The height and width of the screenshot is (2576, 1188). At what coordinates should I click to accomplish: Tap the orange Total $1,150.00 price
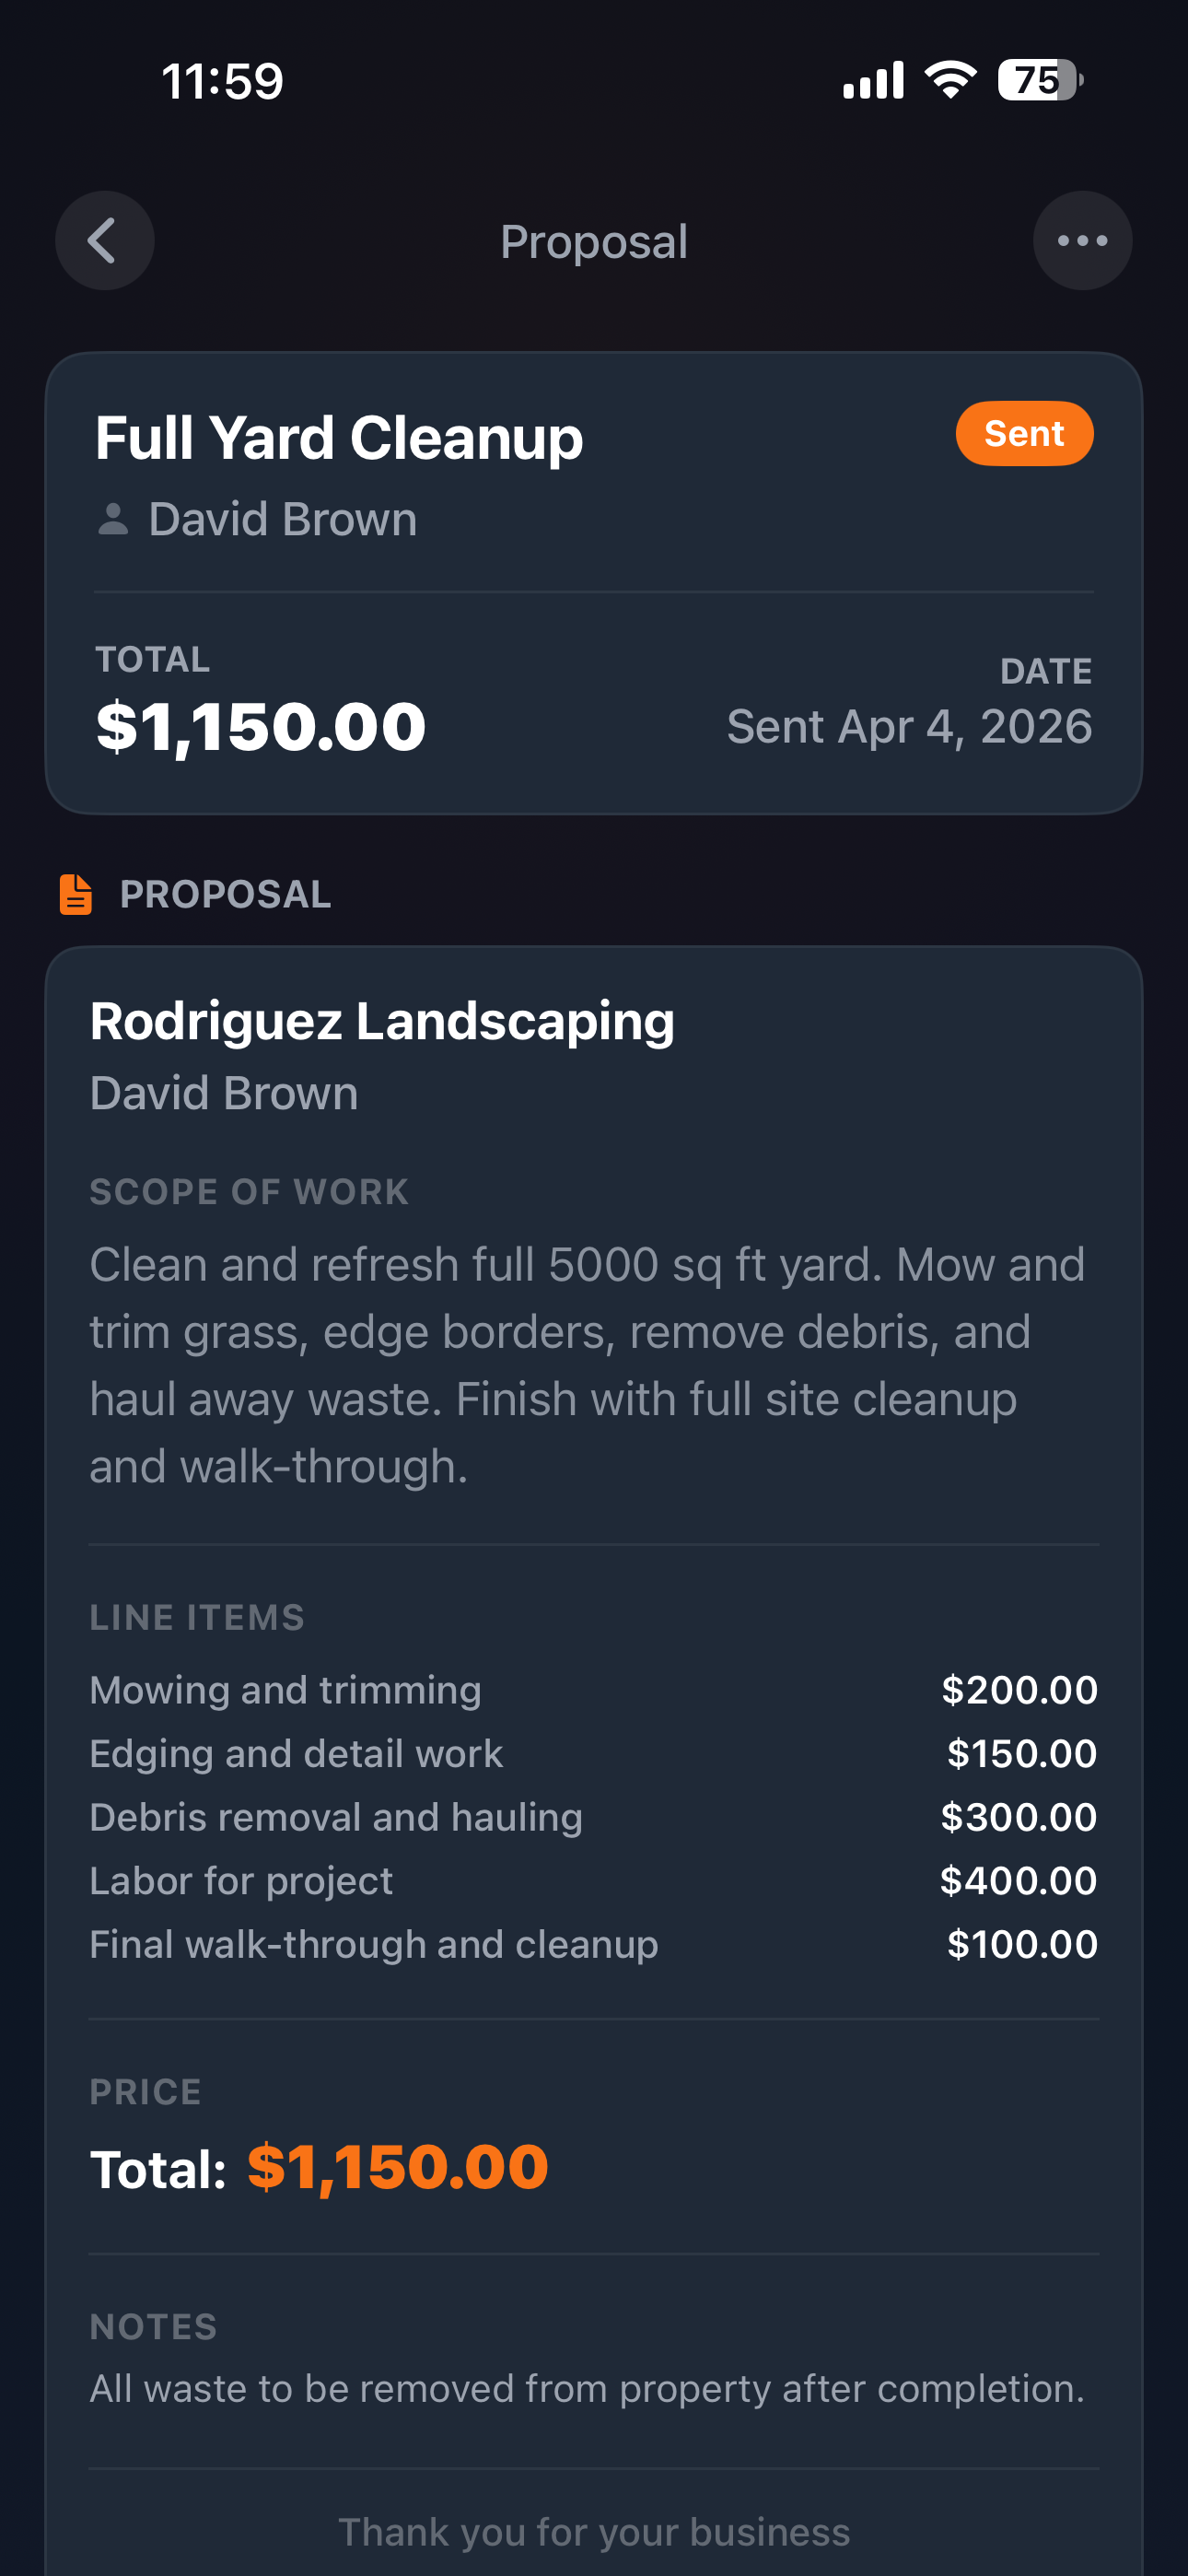coord(397,2168)
